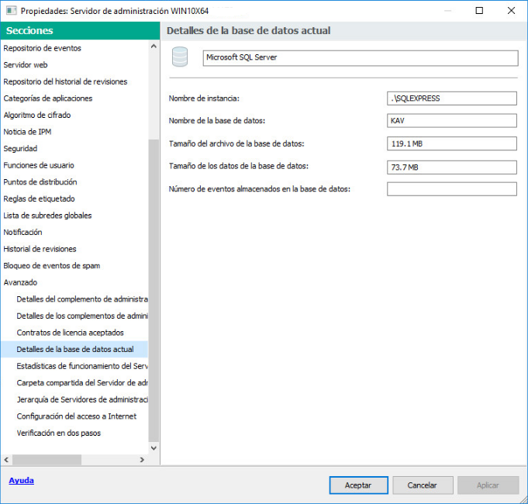Click the window icon in the title bar
The height and width of the screenshot is (504, 528).
[x=10, y=11]
